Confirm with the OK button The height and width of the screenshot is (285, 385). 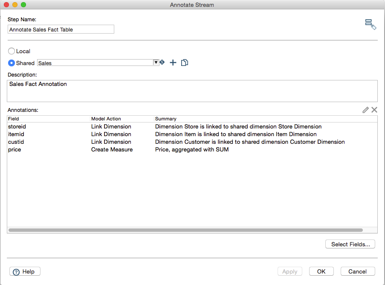click(x=321, y=271)
